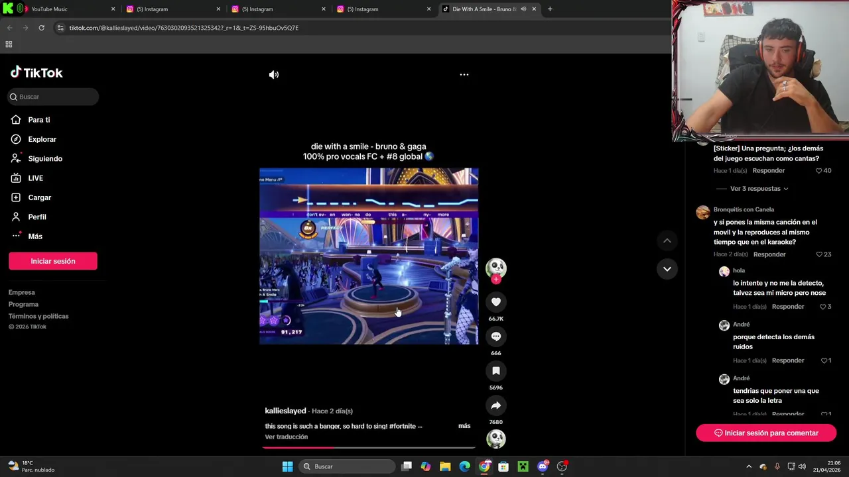Click Ver traducción under the caption
The image size is (849, 477).
tap(287, 437)
